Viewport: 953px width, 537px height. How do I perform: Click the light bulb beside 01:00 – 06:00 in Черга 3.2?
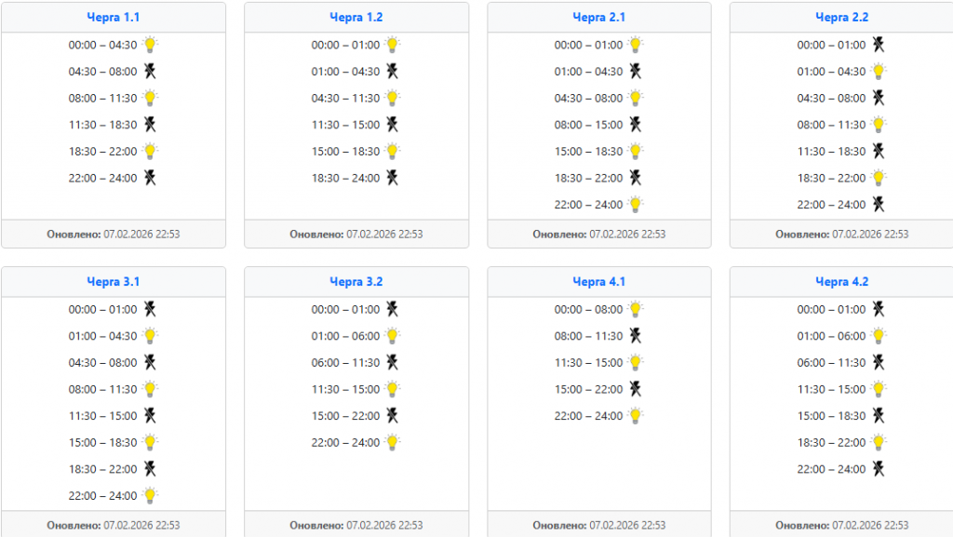pyautogui.click(x=394, y=335)
